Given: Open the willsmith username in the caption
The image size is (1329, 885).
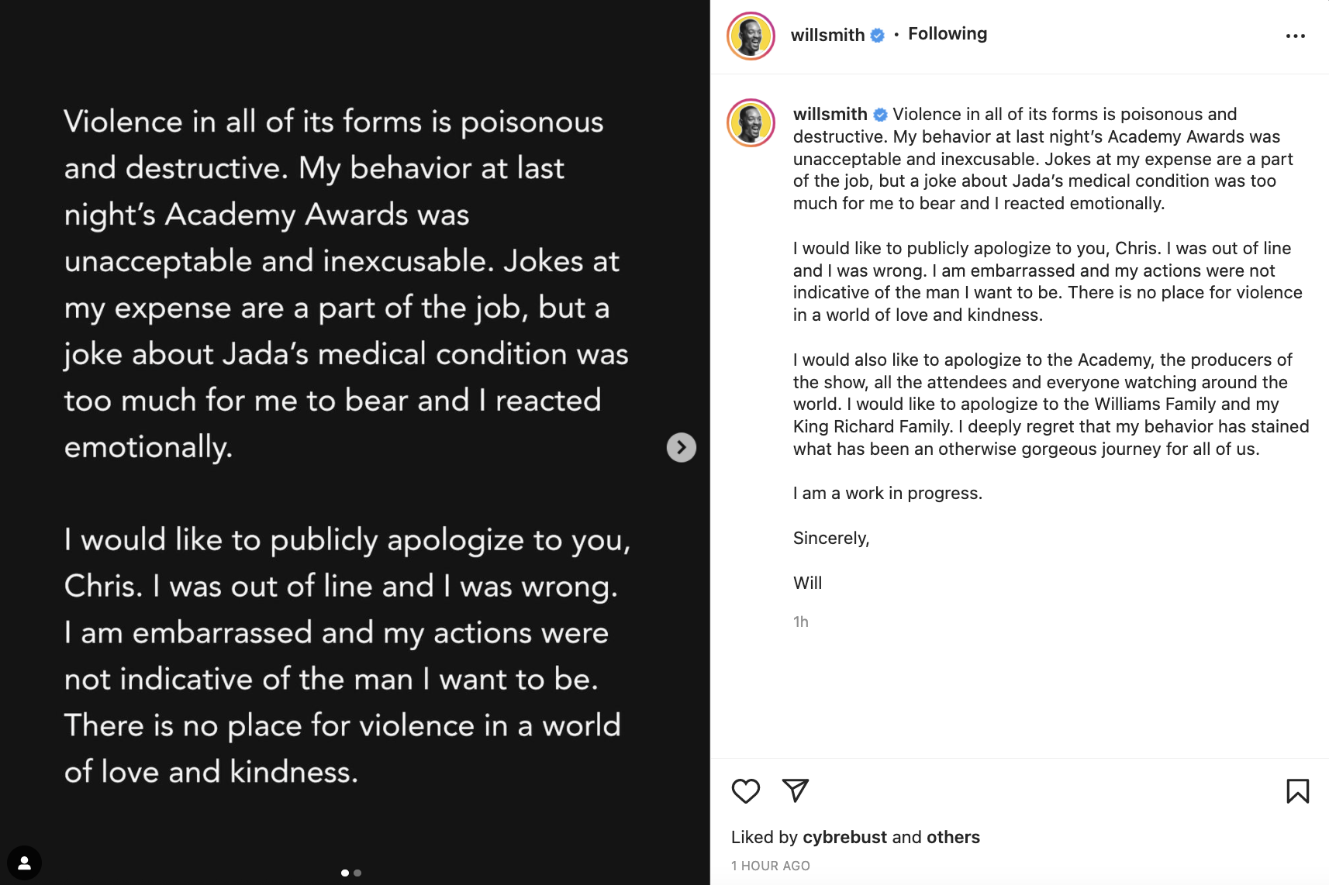Looking at the screenshot, I should click(830, 115).
